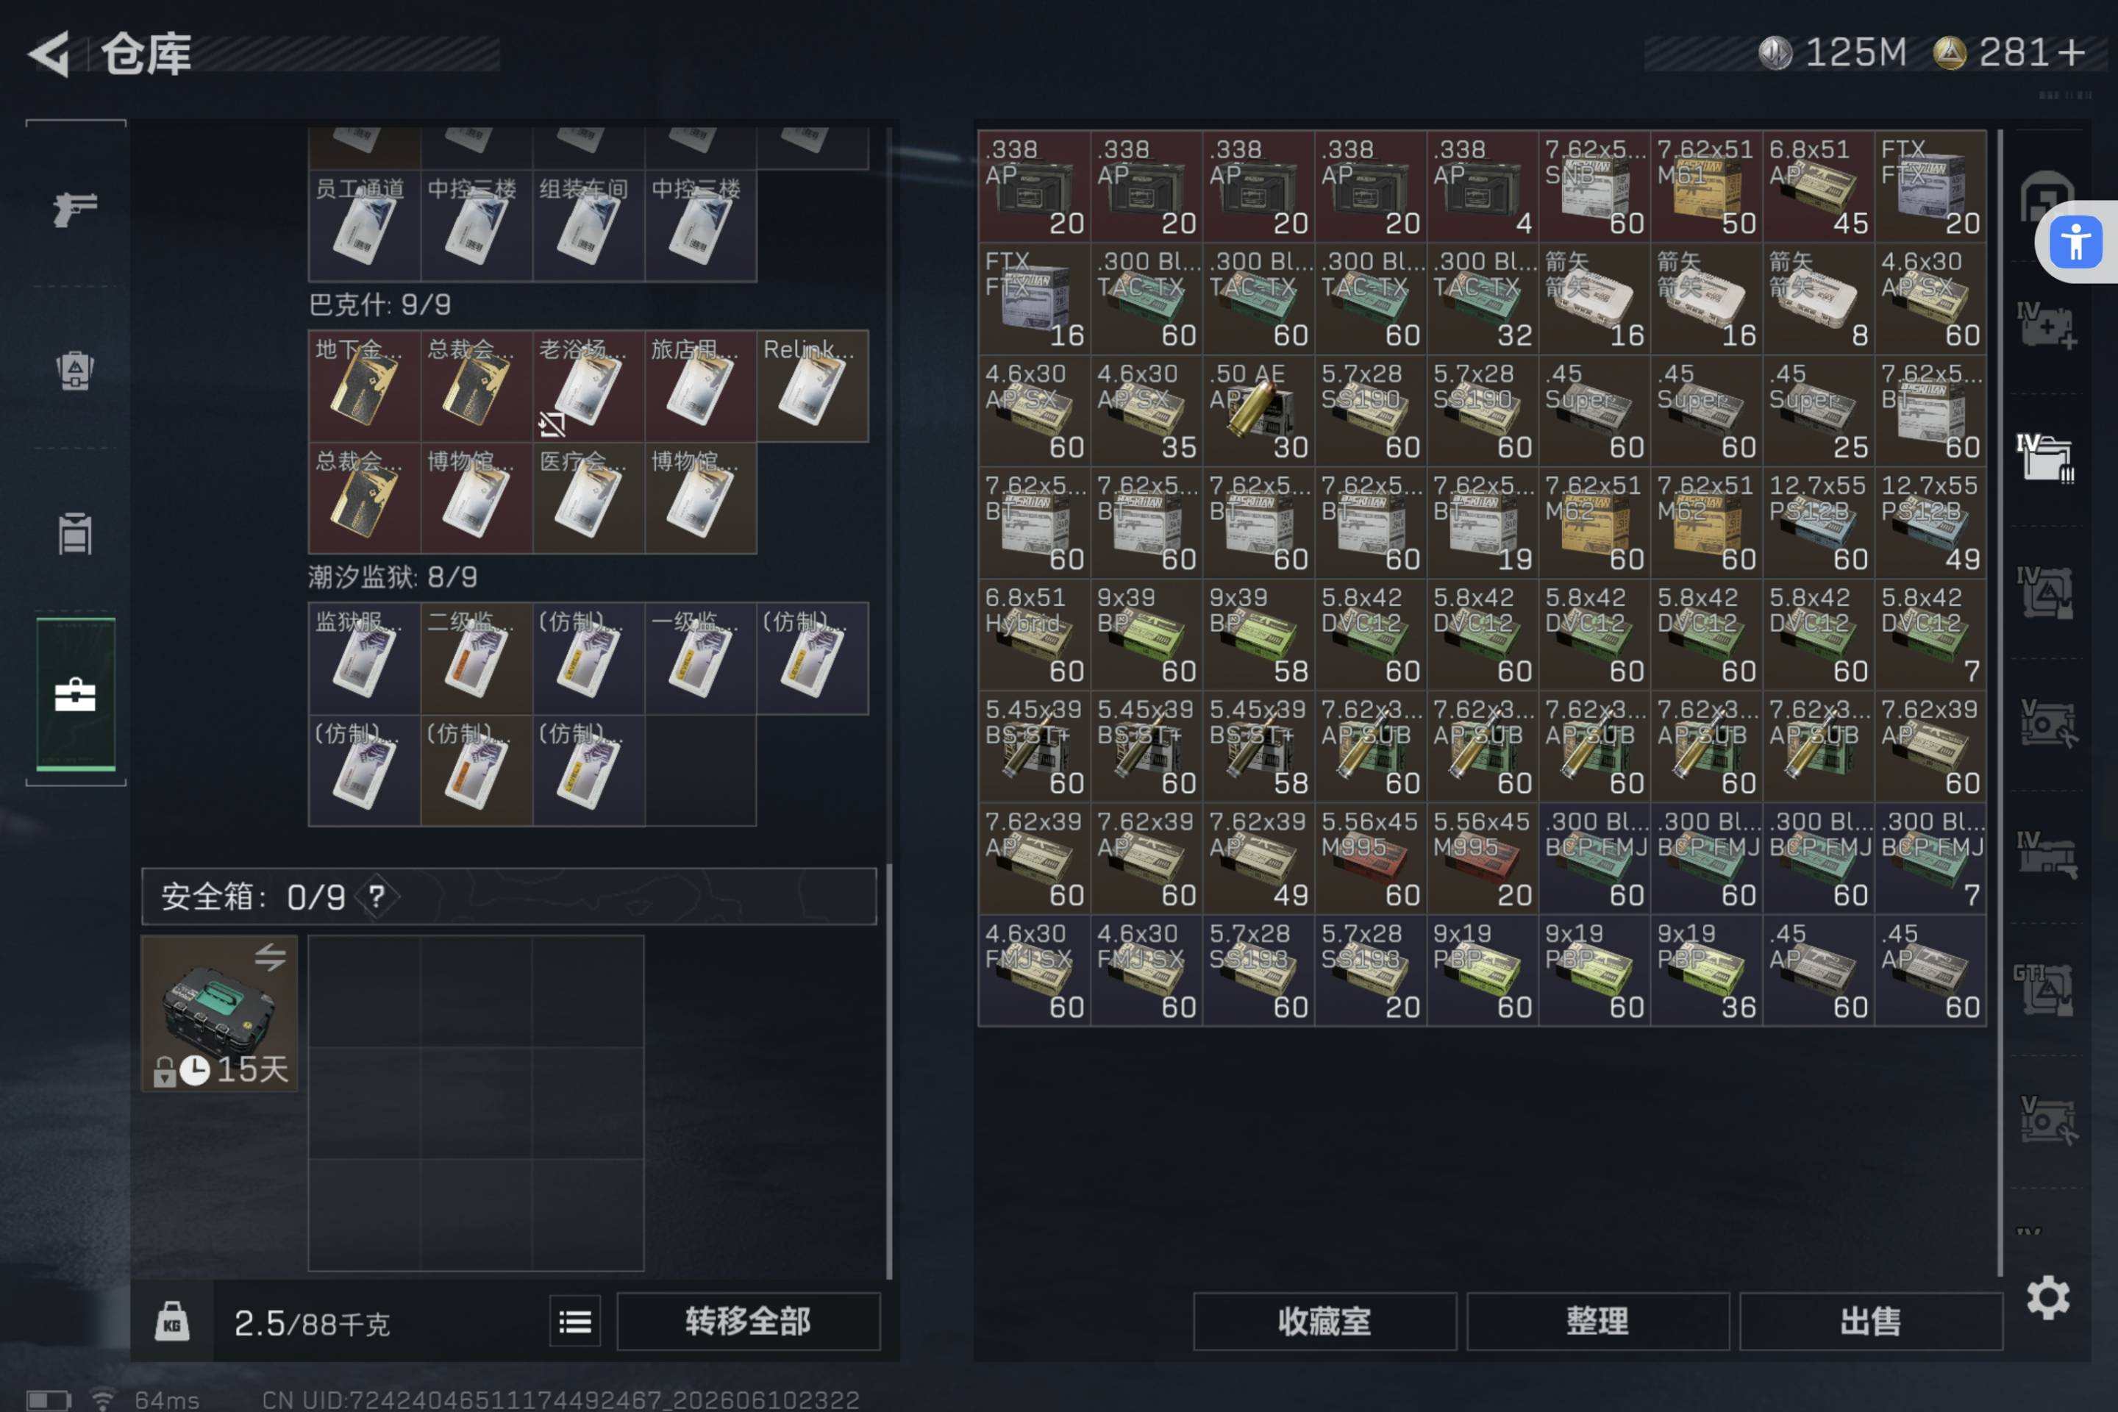Click the 出售 sell button
This screenshot has width=2118, height=1412.
point(1870,1321)
